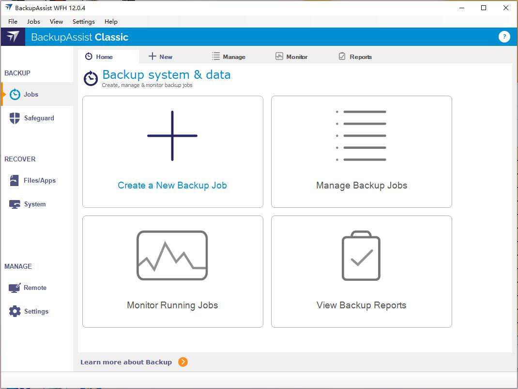
Task: Click the BackupAssist logo in the blue banner
Action: (13, 37)
